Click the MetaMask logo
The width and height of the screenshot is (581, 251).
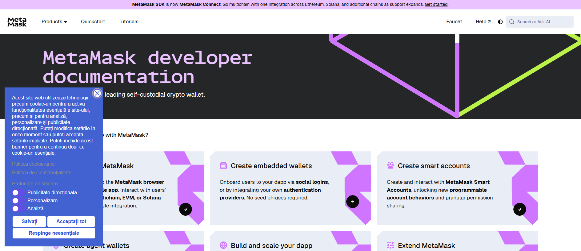point(17,22)
